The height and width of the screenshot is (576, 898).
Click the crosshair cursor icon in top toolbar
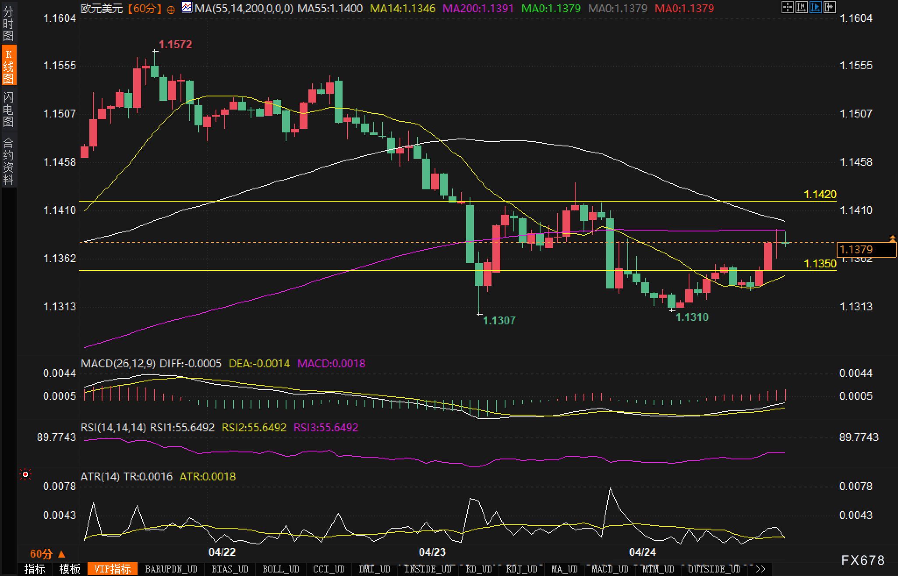click(x=787, y=7)
